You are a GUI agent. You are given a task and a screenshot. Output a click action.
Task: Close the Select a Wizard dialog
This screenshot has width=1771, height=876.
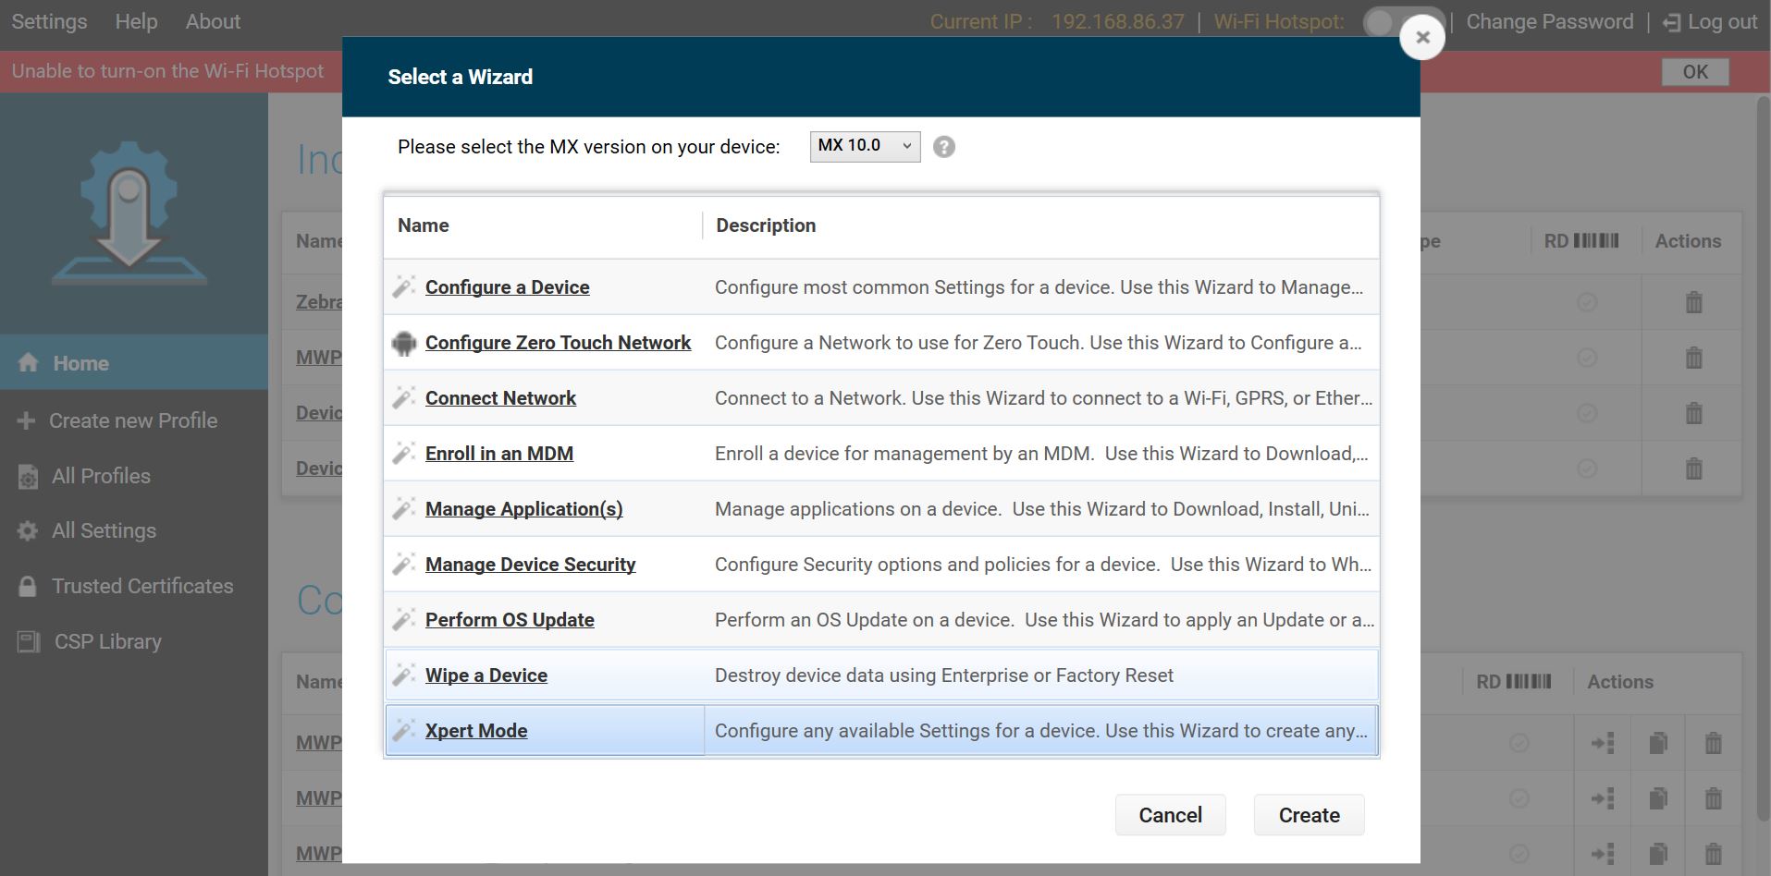coord(1422,37)
